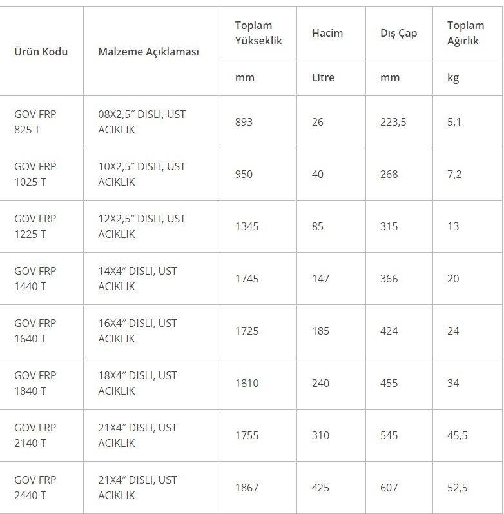This screenshot has height=514, width=504.
Task: Select the Toplam Ağırlık header cell
Action: click(465, 33)
